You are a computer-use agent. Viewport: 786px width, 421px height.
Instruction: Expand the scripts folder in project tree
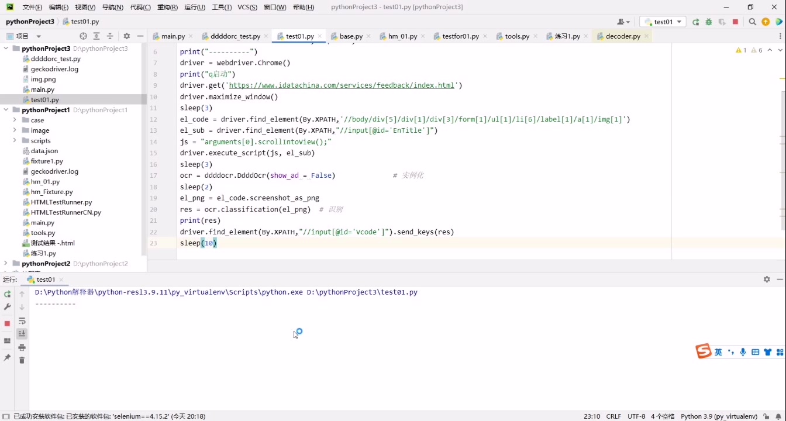click(14, 140)
